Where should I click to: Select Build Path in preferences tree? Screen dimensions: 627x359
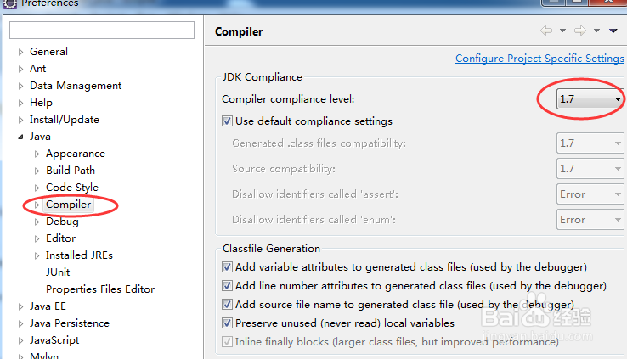coord(71,171)
